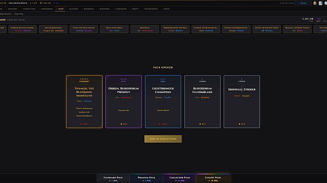The image size is (327, 183).
Task: Click the Fae Cleric Life Eternal card in top strip
Action: 114,29
